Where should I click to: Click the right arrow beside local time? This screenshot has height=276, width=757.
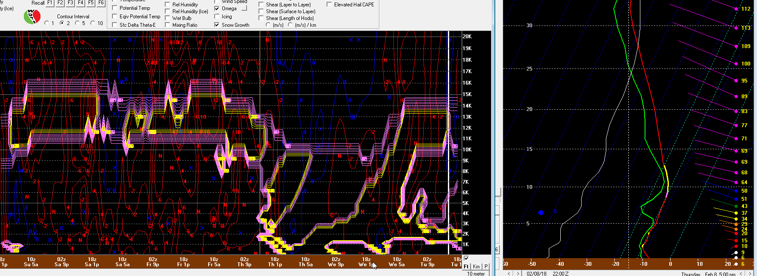pos(751,273)
